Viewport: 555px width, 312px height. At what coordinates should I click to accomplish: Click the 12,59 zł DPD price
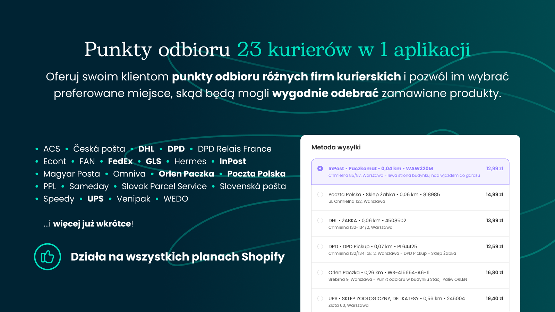pos(495,246)
